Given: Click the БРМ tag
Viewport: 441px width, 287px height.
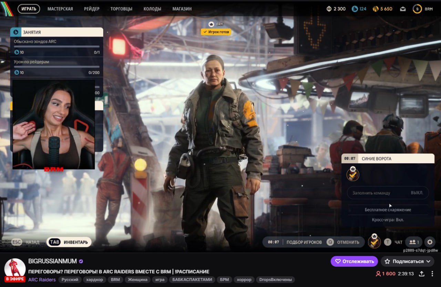Looking at the screenshot, I should [x=224, y=280].
